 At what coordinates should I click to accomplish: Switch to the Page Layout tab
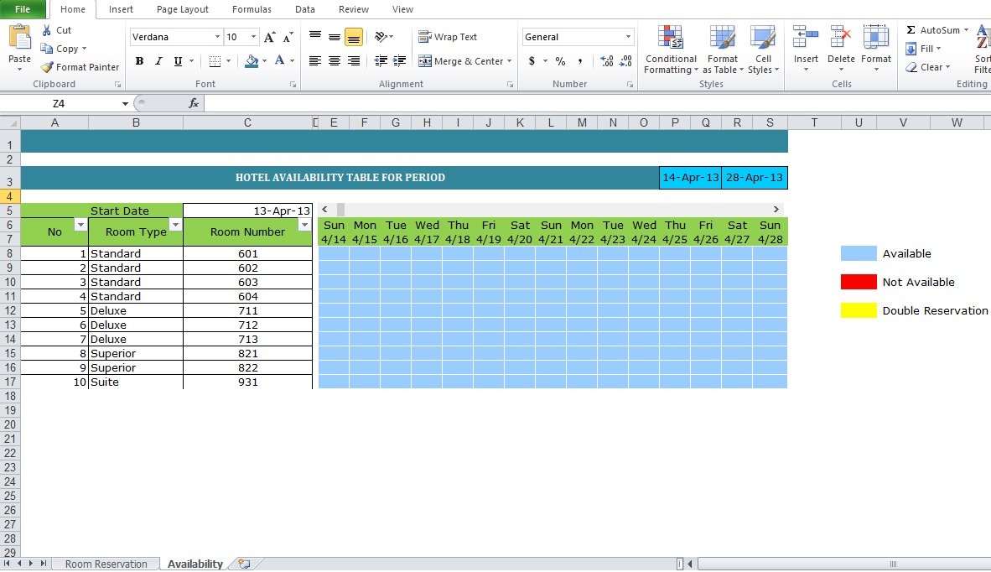[x=183, y=9]
